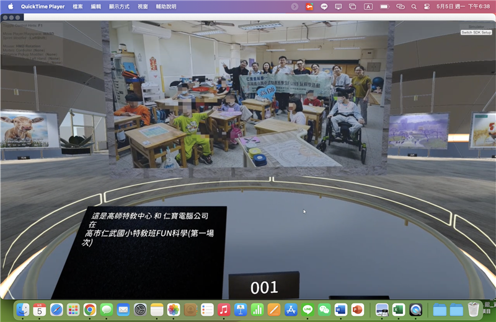Open Notes from the Dock
This screenshot has width=496, height=322.
point(157,310)
